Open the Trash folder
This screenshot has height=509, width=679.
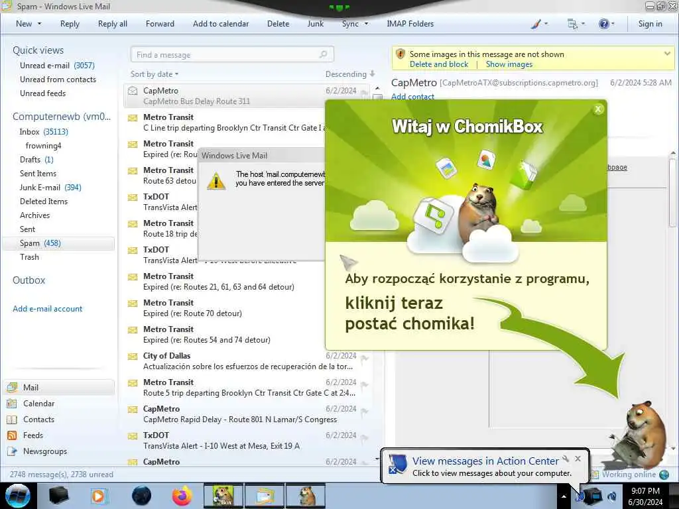29,256
